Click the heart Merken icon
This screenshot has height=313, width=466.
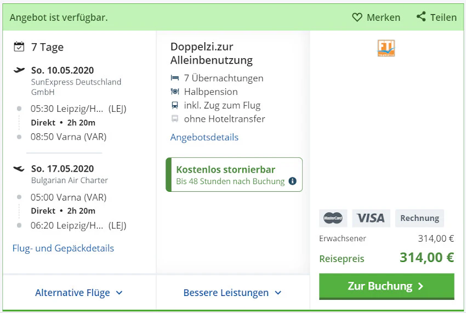pyautogui.click(x=357, y=18)
